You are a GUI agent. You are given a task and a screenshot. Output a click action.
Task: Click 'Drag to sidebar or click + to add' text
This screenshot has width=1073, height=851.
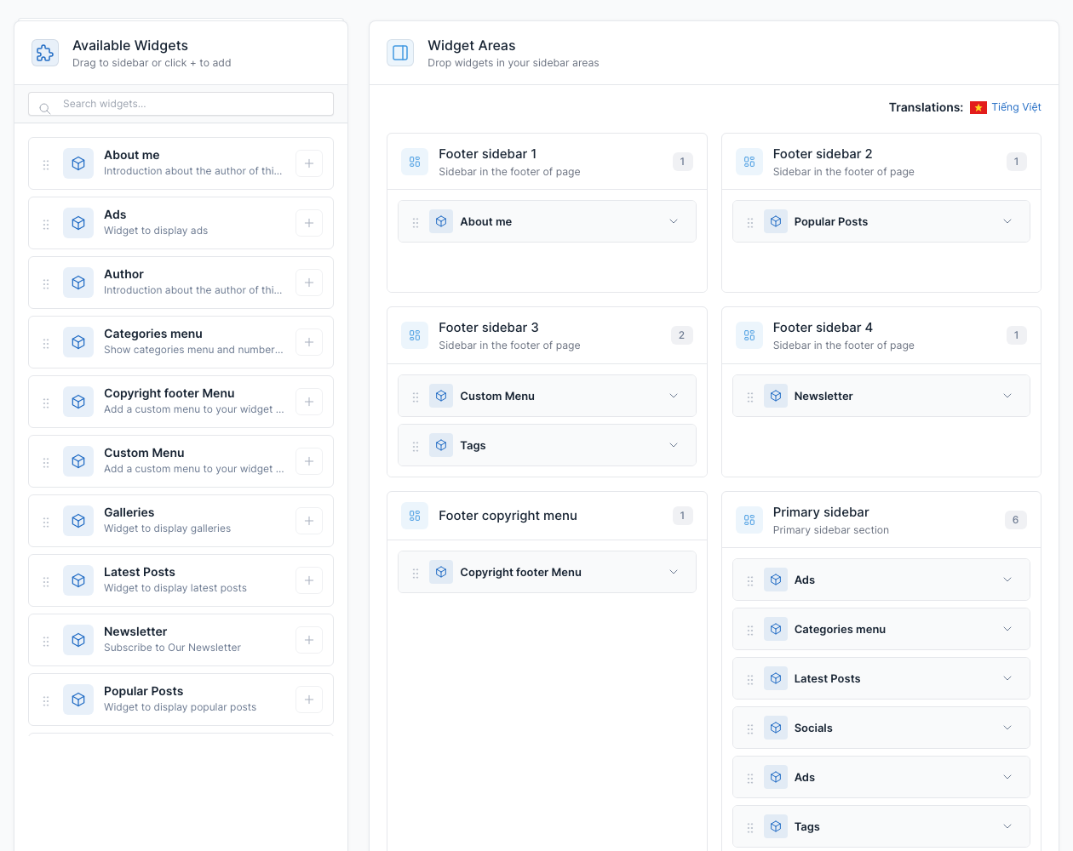coord(152,63)
